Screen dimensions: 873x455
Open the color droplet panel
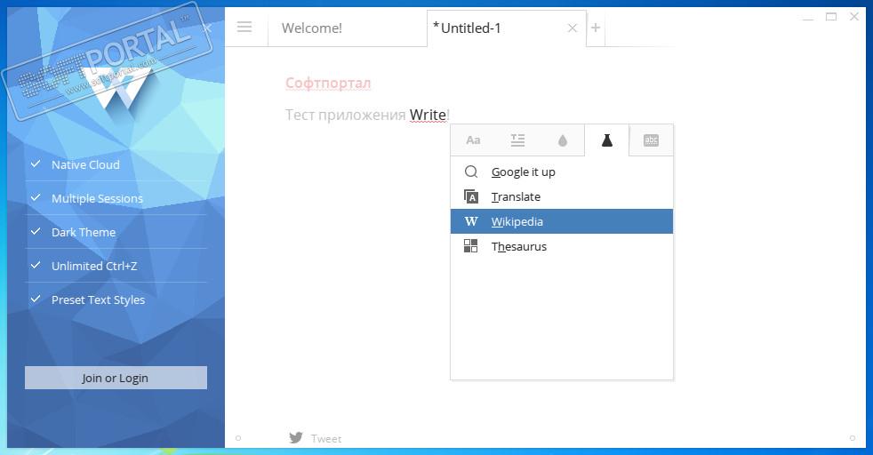563,140
